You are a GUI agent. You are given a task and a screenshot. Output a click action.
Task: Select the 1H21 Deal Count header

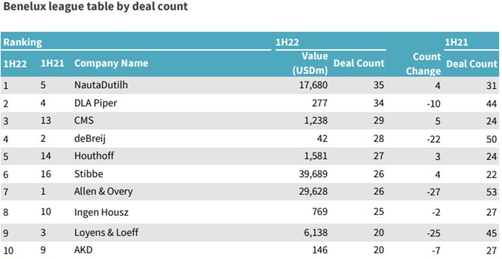point(471,64)
